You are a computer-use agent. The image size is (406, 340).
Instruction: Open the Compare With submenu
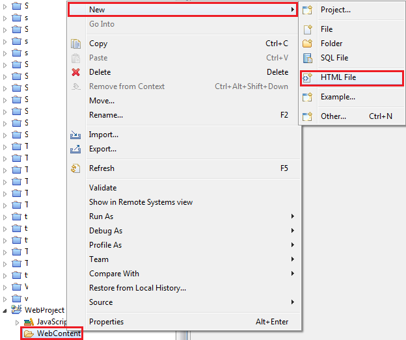(x=183, y=274)
